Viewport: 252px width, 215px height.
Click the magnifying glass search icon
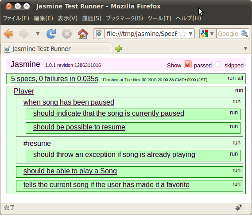click(x=244, y=34)
